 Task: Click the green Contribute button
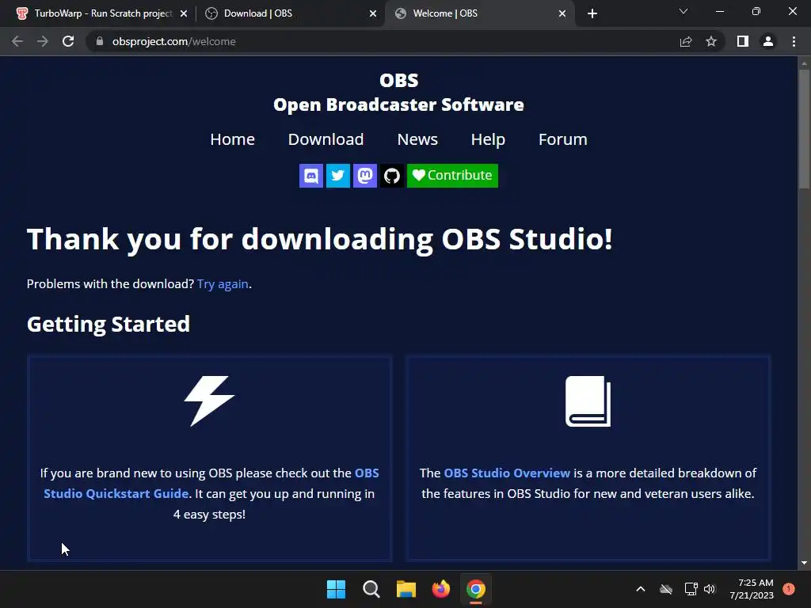tap(452, 176)
